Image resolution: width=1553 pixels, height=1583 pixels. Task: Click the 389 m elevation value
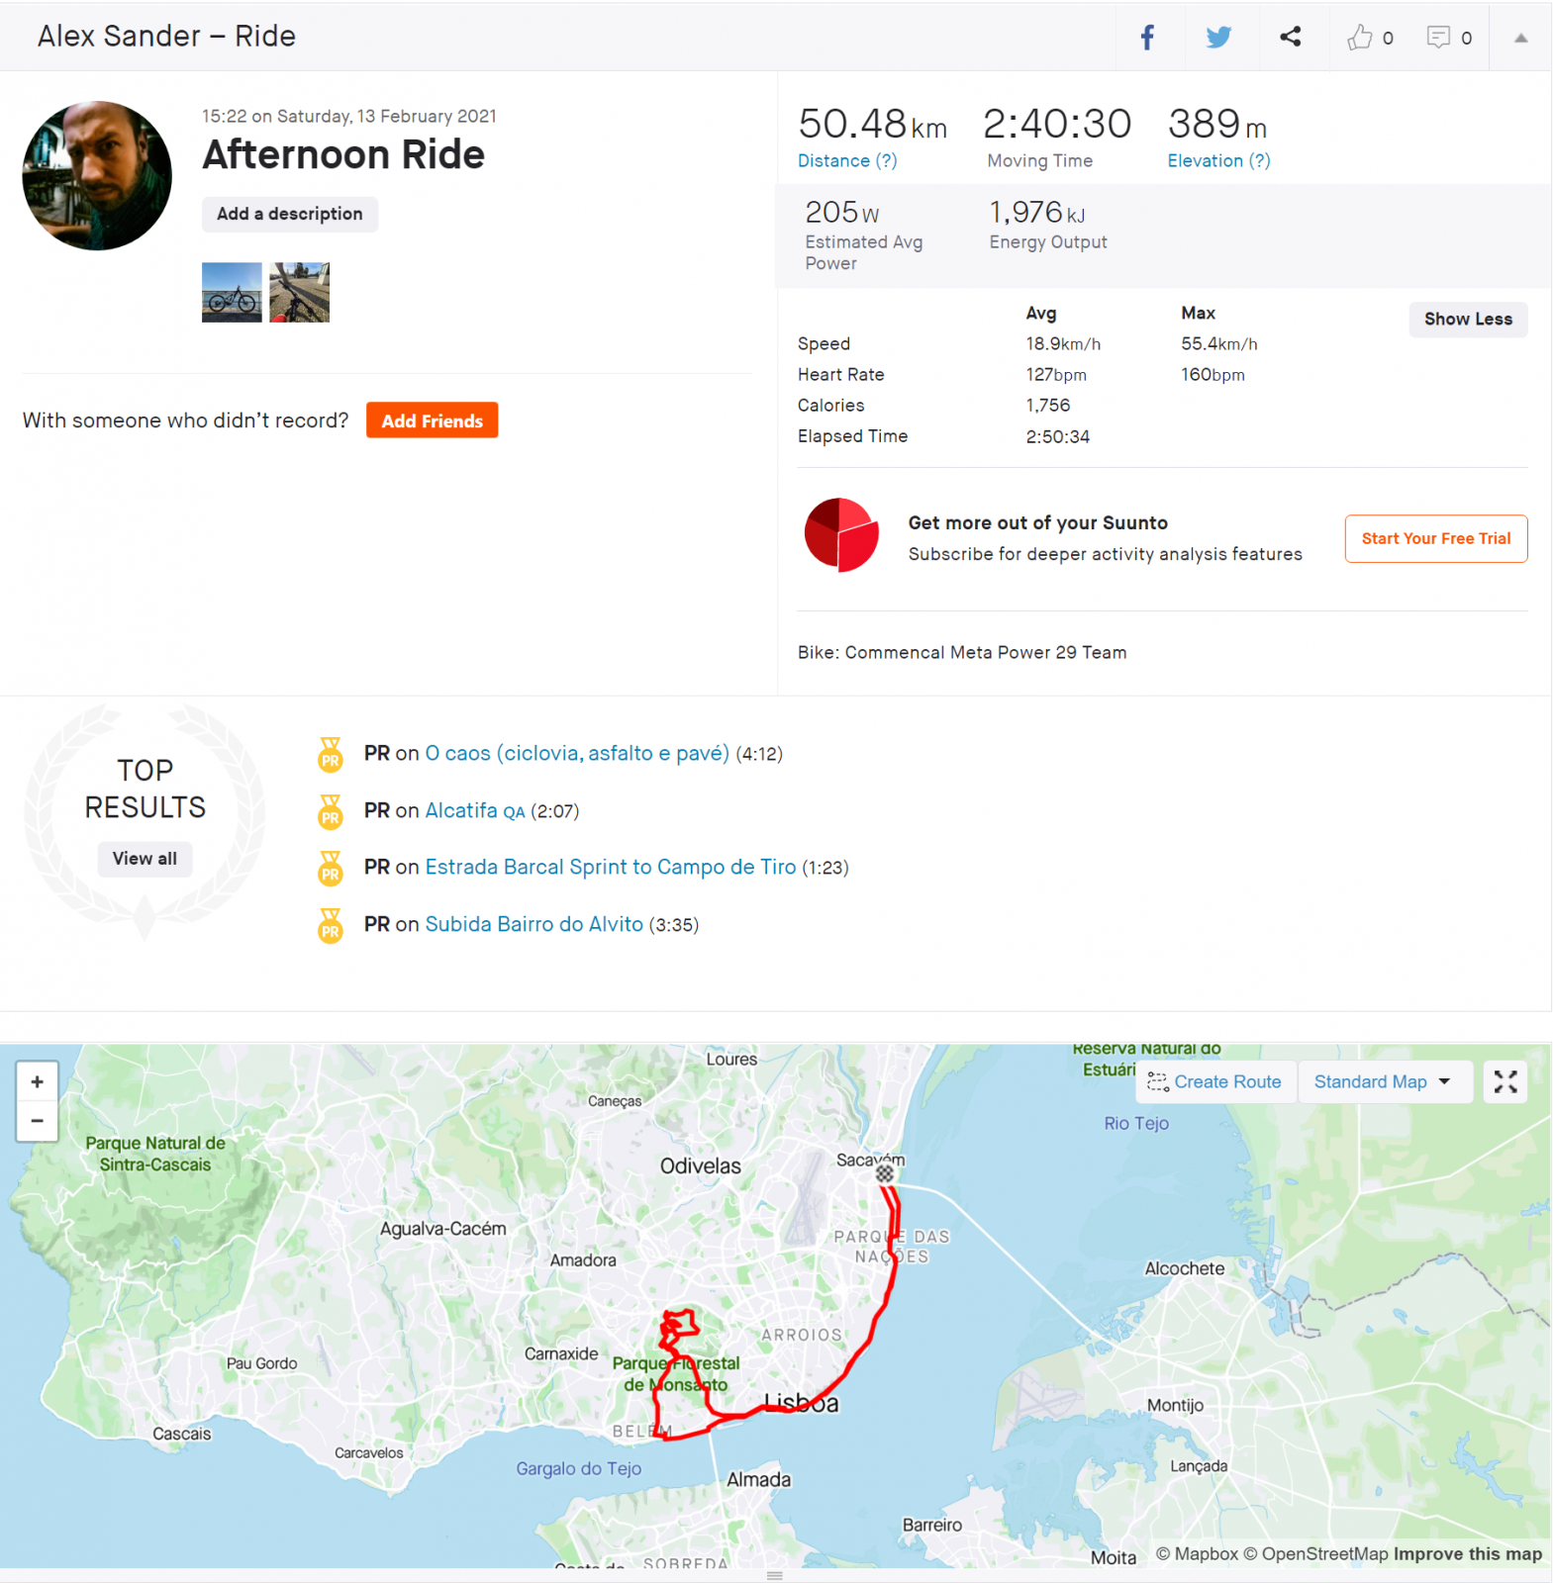(x=1217, y=125)
